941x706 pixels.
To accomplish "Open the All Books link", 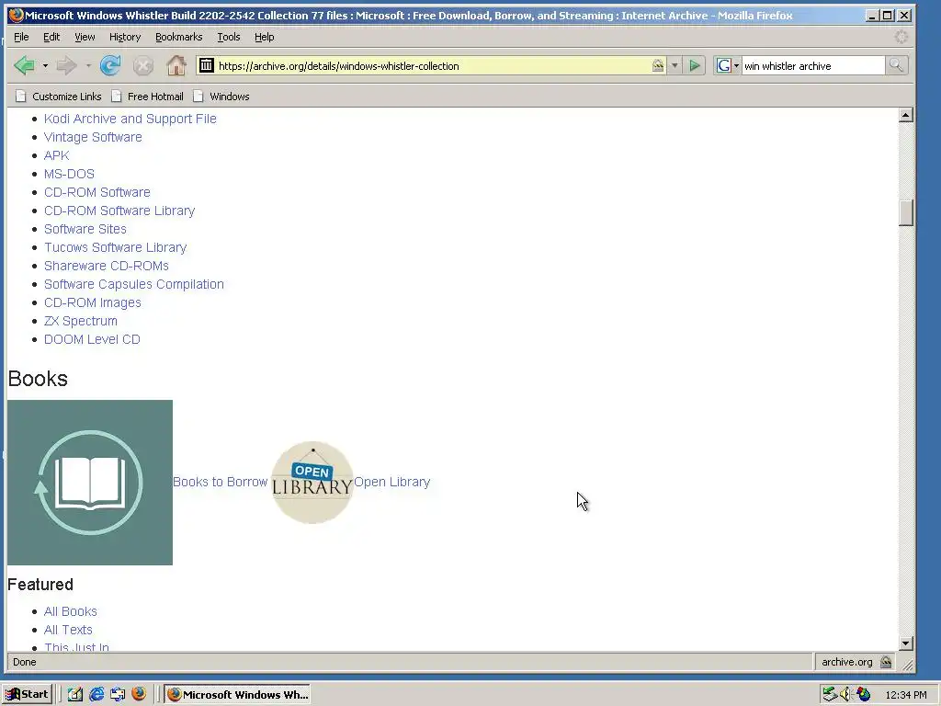I will (70, 611).
